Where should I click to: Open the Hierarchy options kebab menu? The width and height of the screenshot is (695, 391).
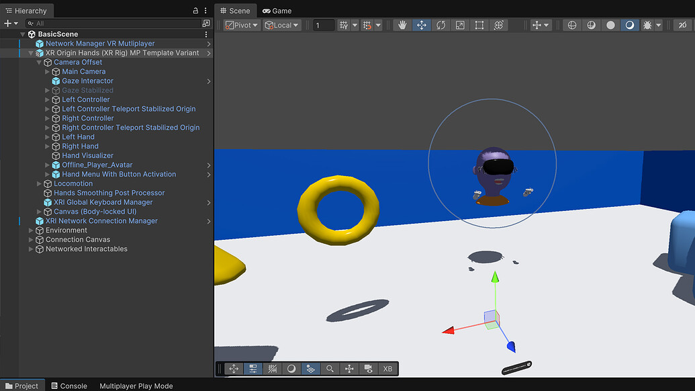[205, 10]
